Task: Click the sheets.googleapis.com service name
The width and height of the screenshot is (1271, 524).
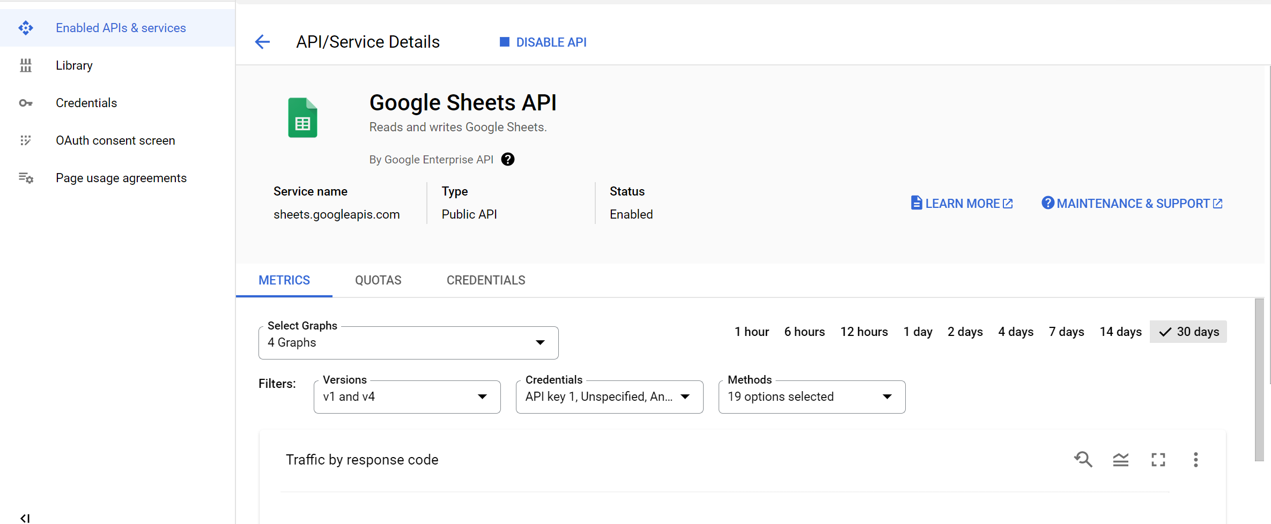Action: point(336,214)
